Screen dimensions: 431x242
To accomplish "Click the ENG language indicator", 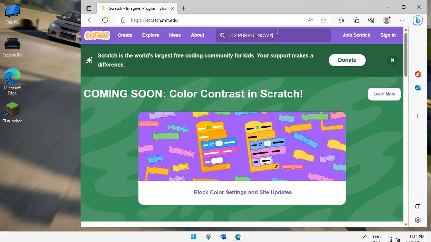I will click(x=377, y=239).
